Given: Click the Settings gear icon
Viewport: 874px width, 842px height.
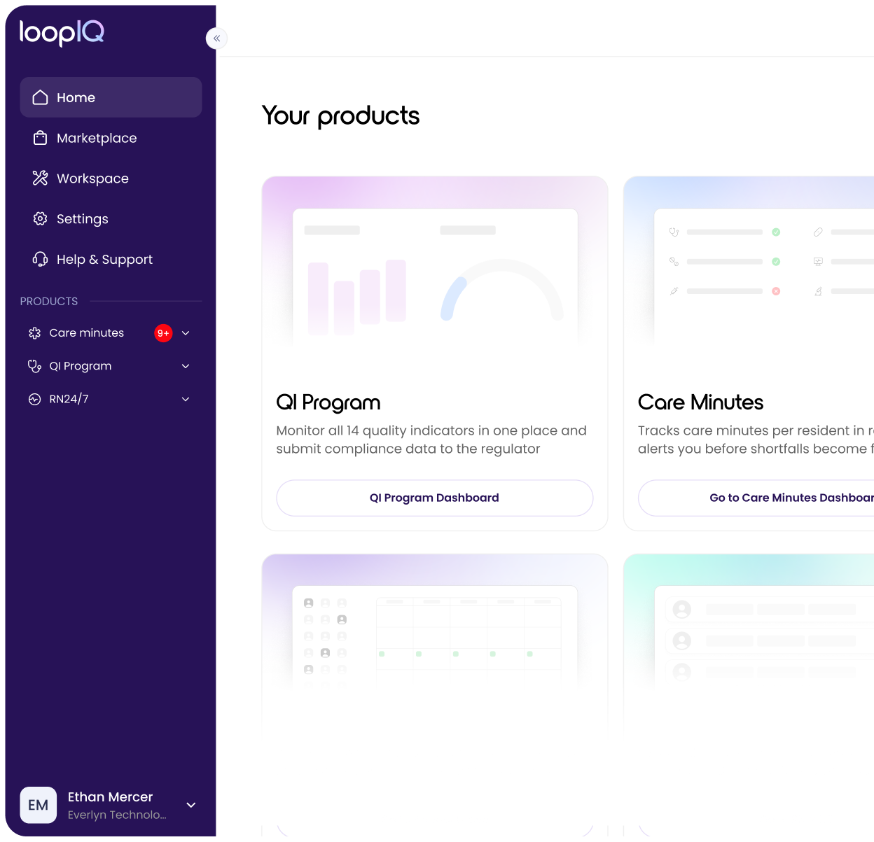Looking at the screenshot, I should pyautogui.click(x=41, y=219).
